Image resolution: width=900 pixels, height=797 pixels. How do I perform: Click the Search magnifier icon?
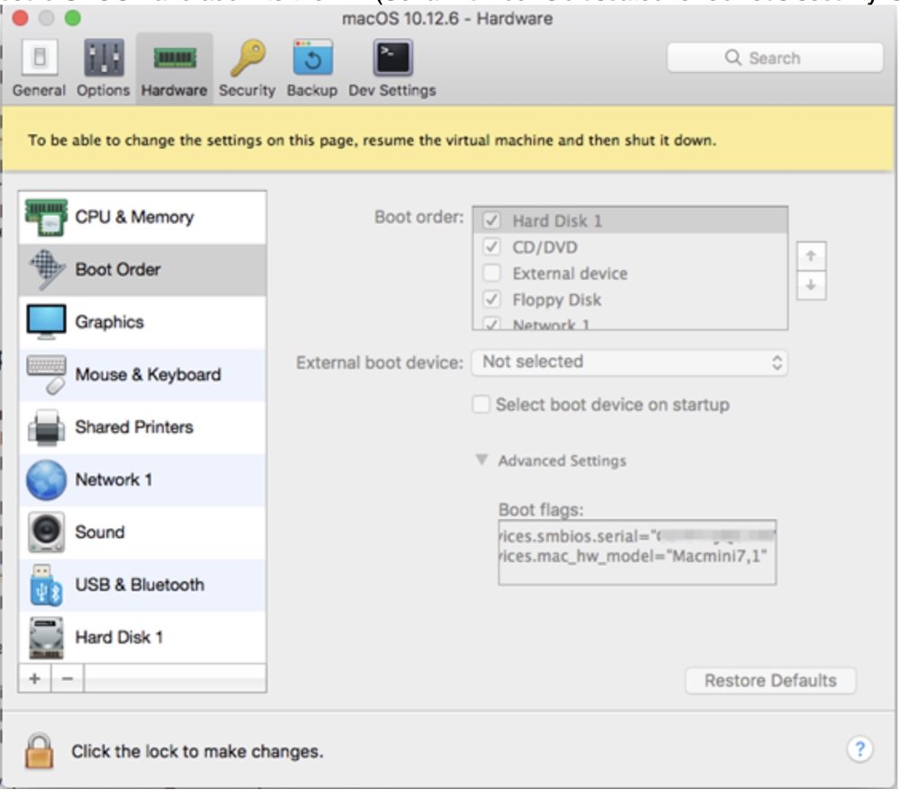[733, 58]
